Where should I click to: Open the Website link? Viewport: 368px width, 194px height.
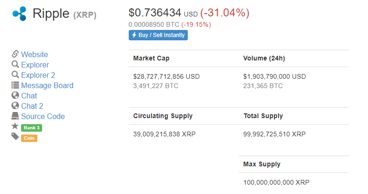click(35, 54)
